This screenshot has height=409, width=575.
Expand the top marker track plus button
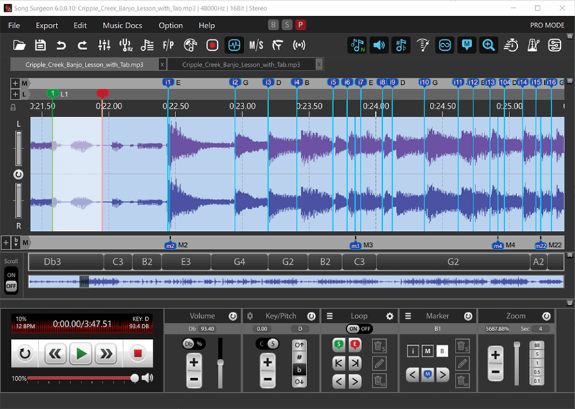tap(15, 83)
